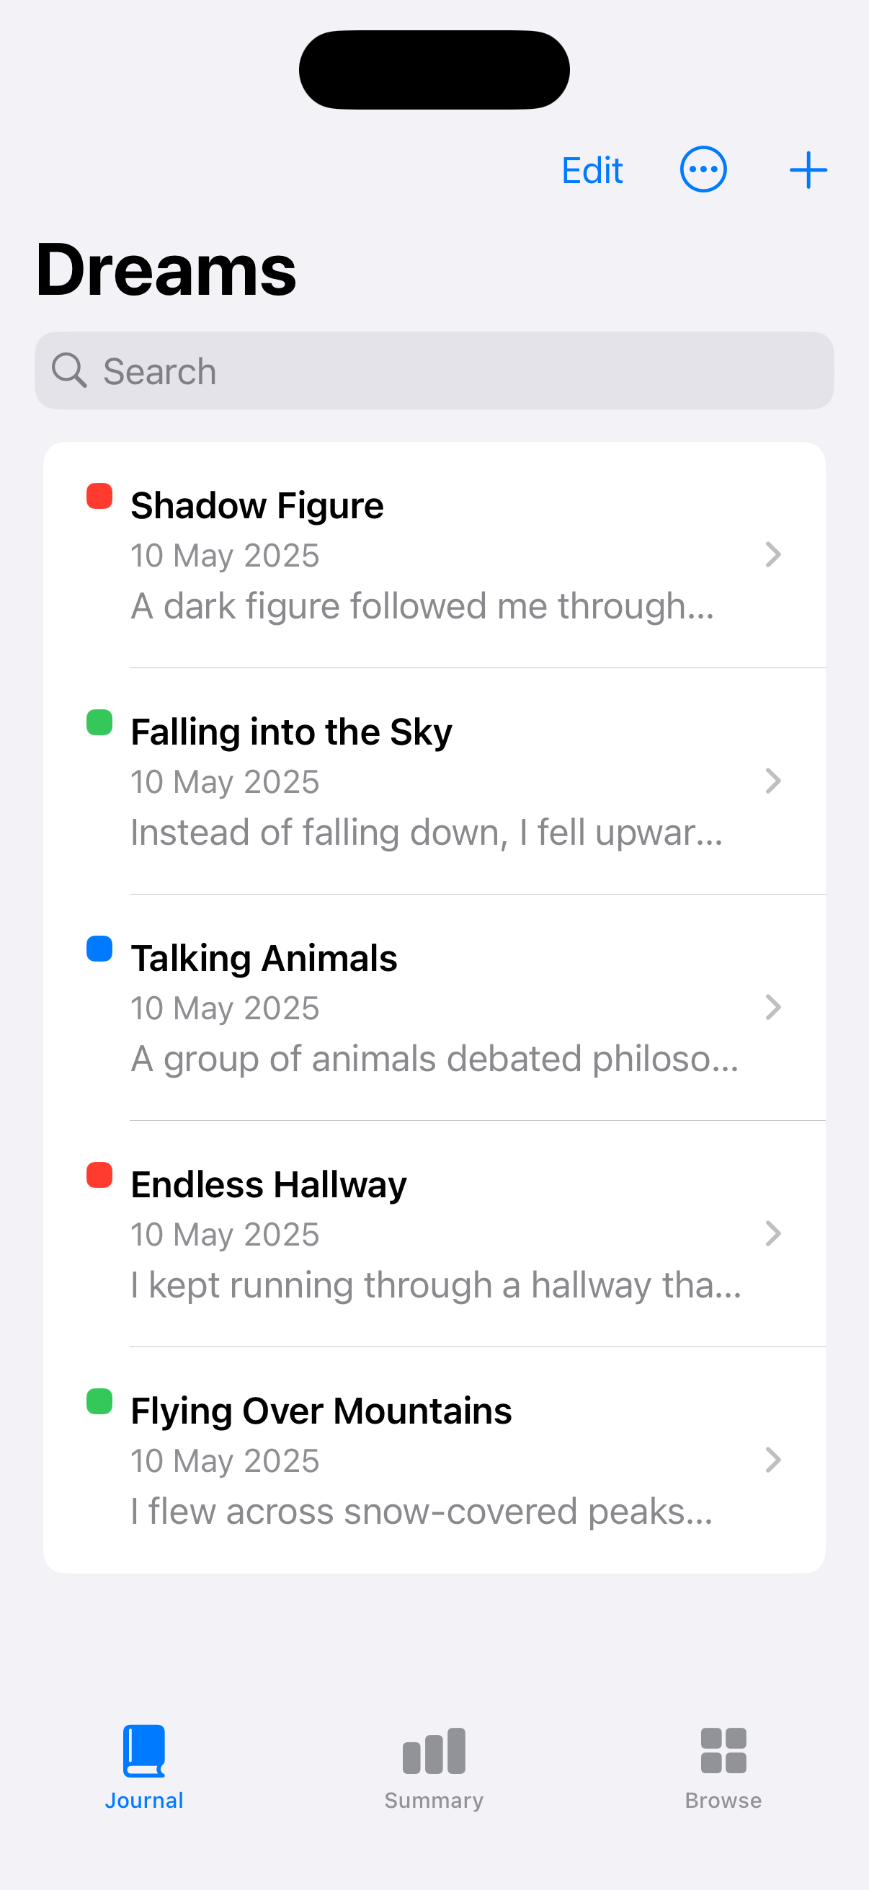869x1890 pixels.
Task: Tap the Browse grid icon
Action: (723, 1751)
